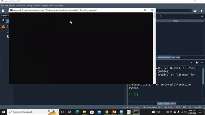Screen dimensions: 205x115
Task: Click line number 3 in the editor
Action: 8,37
